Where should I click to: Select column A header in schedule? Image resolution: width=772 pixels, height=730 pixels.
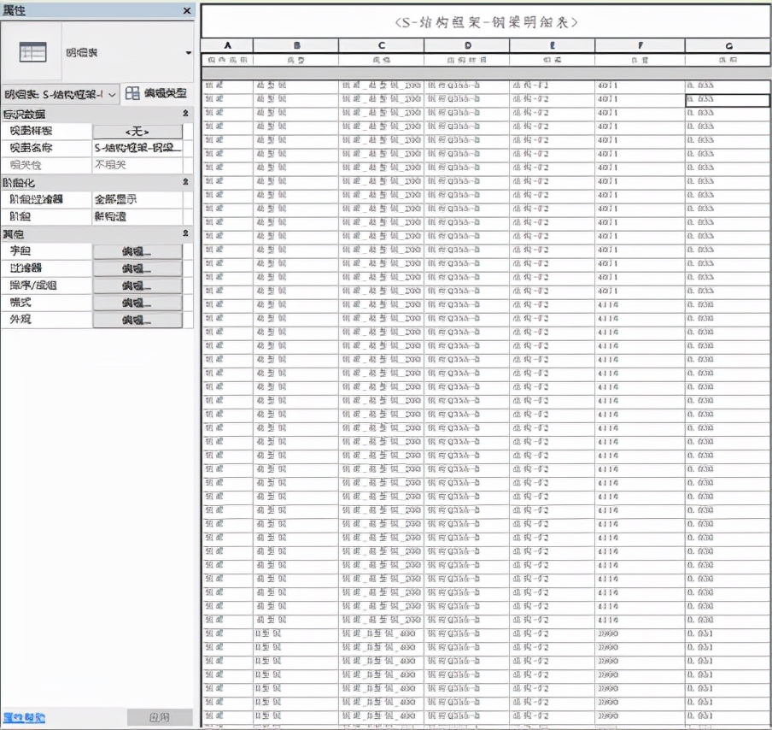click(227, 45)
